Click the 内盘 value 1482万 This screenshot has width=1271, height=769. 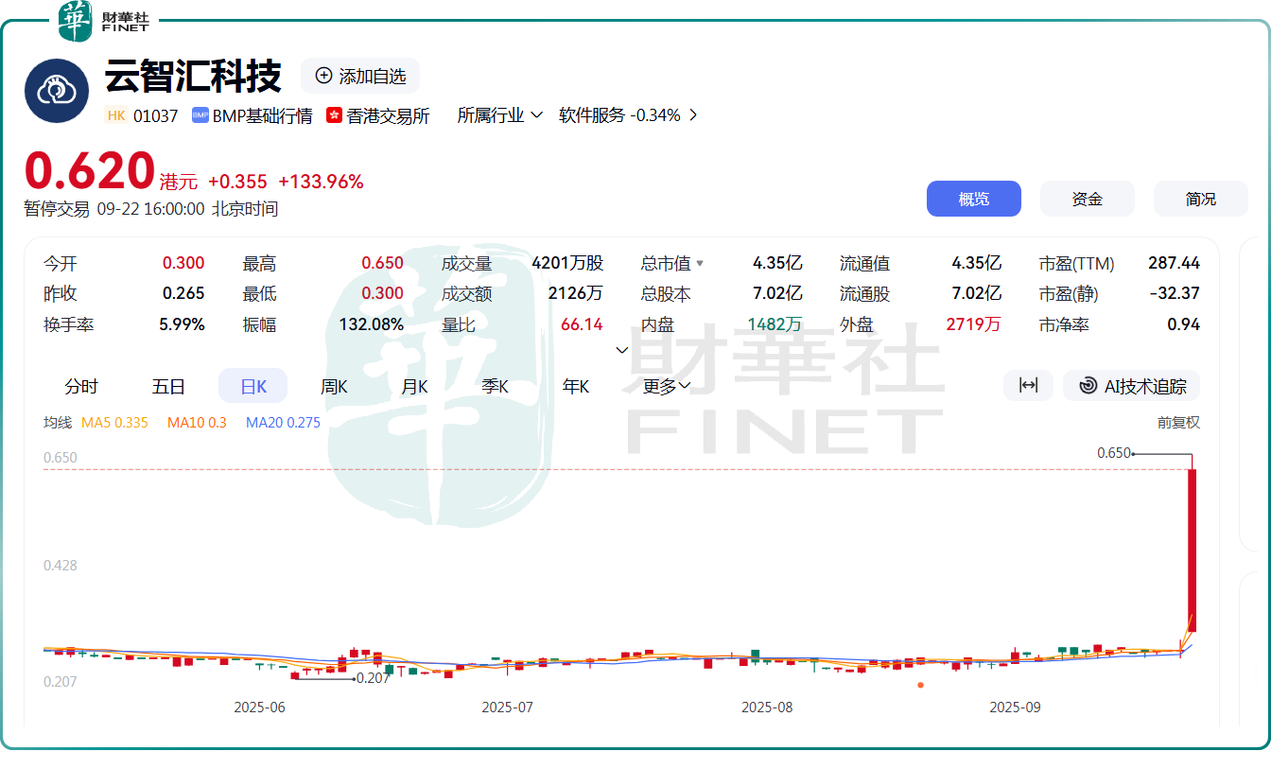tap(775, 324)
